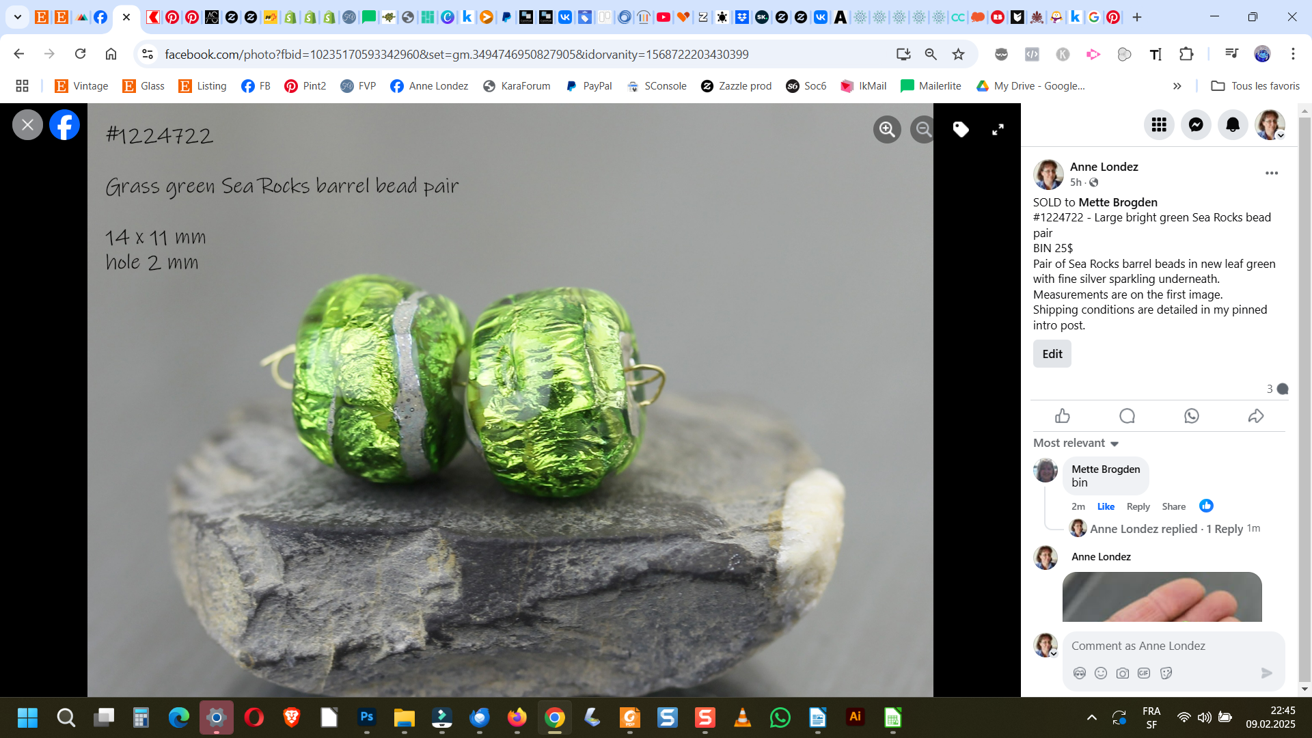Image resolution: width=1312 pixels, height=738 pixels.
Task: Click the tag photo icon
Action: coord(961,129)
